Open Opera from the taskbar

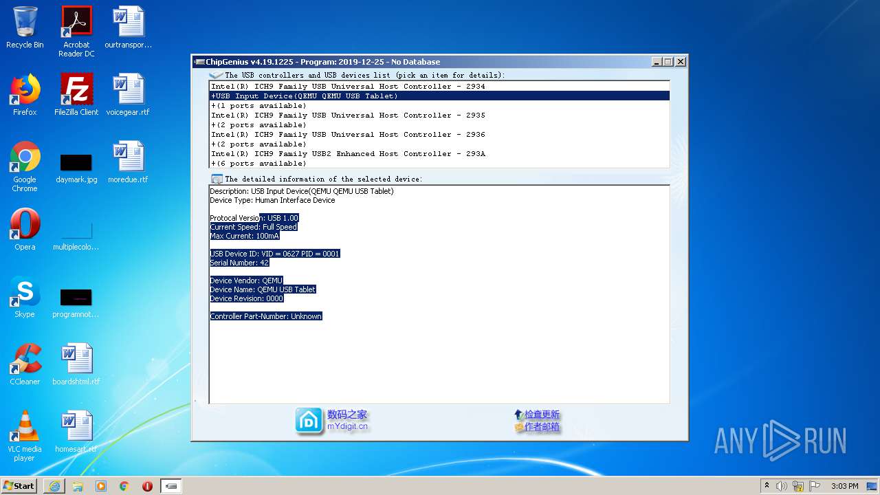point(147,486)
